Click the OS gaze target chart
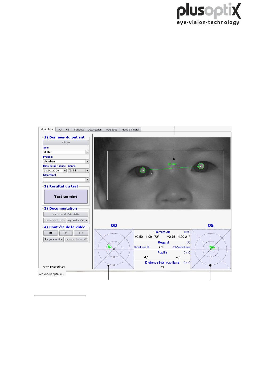The width and height of the screenshot is (253, 372). pos(211,249)
